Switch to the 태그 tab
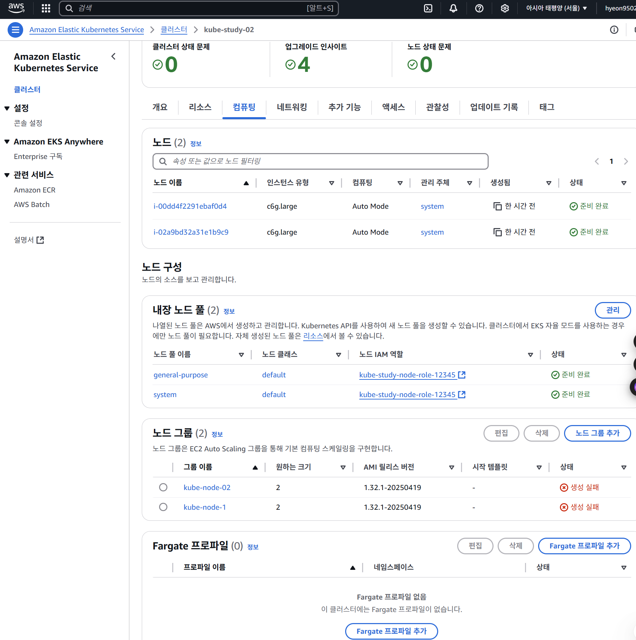Screen dimensions: 636x640 [x=547, y=107]
